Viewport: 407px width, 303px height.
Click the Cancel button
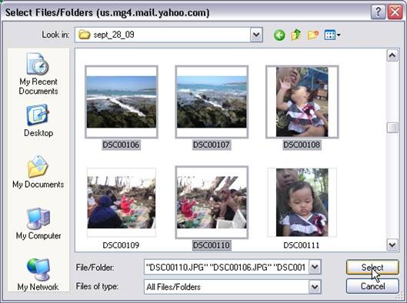(372, 286)
